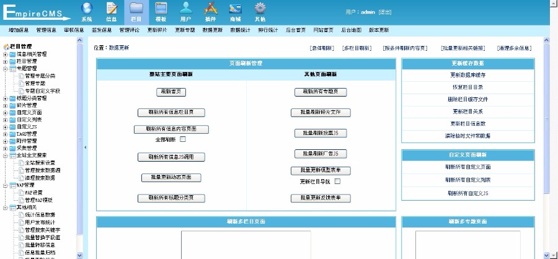This screenshot has width=558, height=259.
Task: Open the 管理评论 submenu item
Action: coord(130,30)
